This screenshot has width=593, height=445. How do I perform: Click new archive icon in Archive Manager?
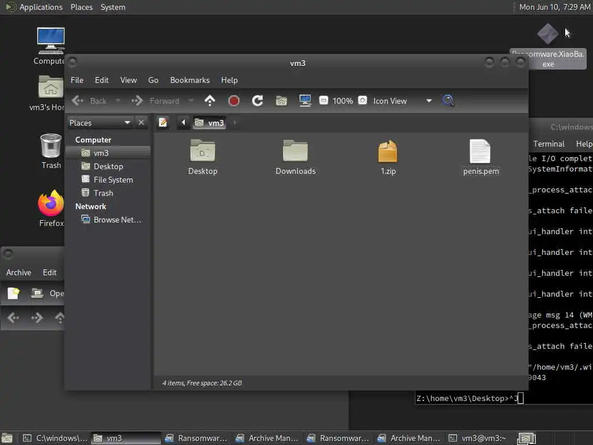pyautogui.click(x=13, y=293)
